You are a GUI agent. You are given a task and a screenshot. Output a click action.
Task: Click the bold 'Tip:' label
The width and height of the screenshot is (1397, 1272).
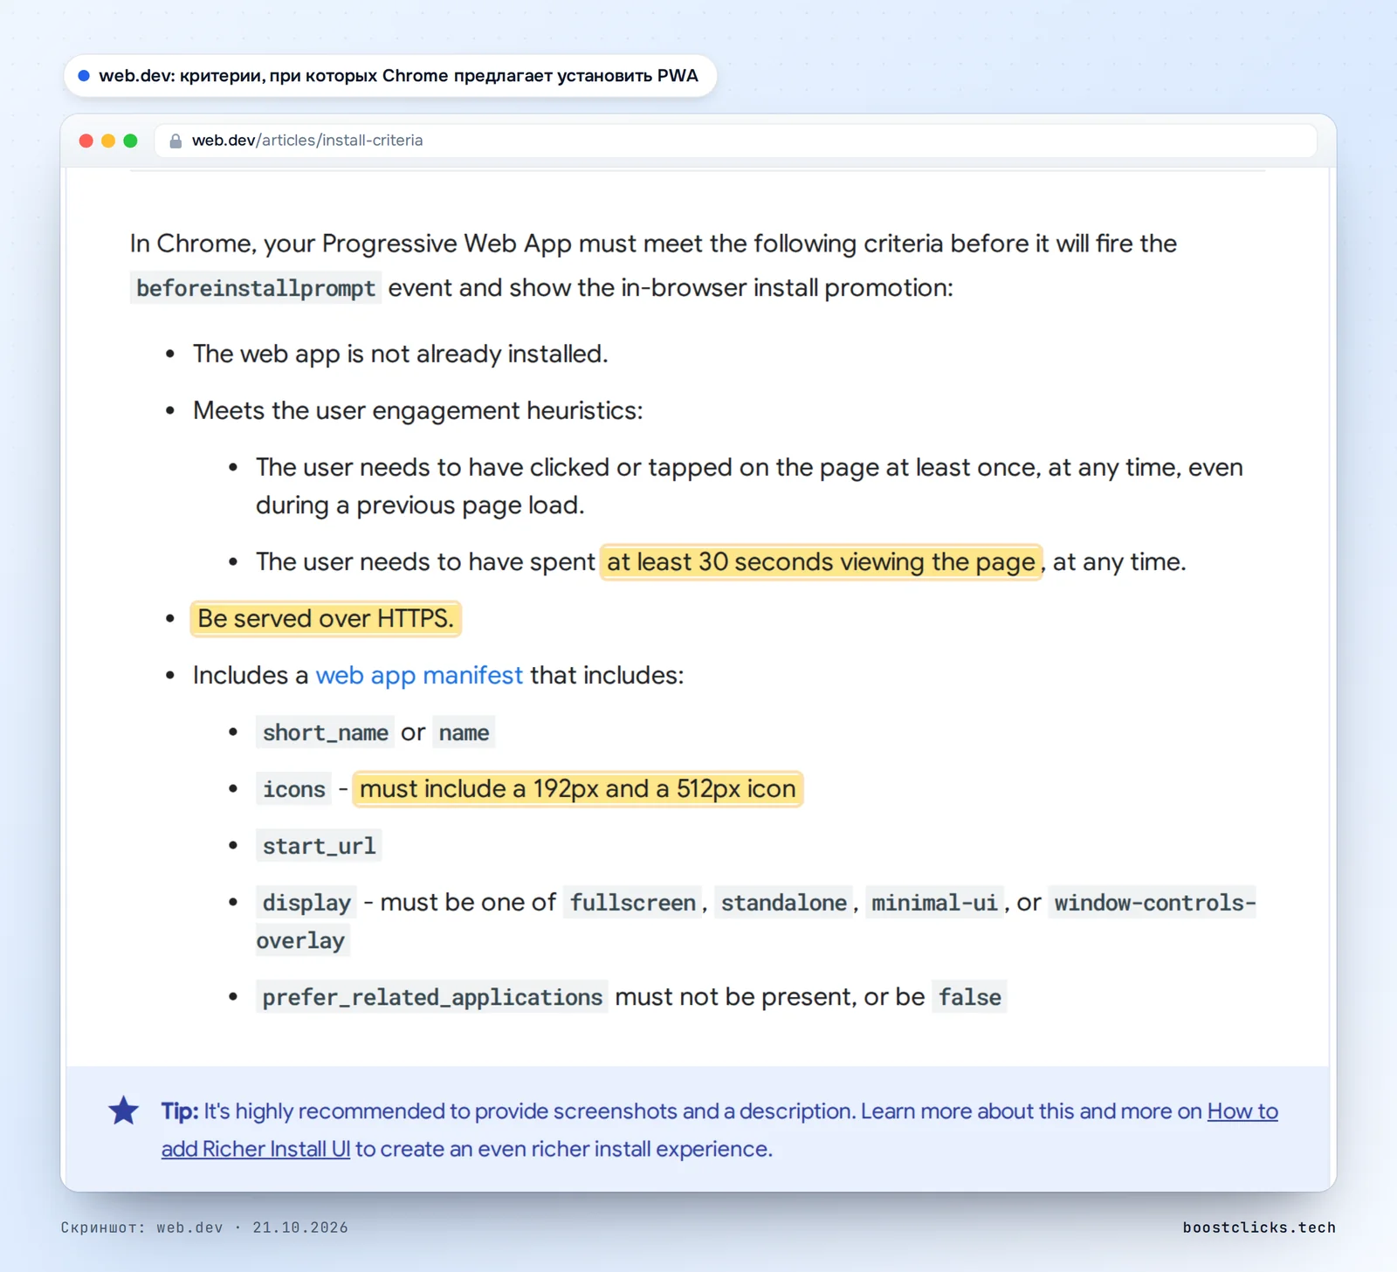[180, 1111]
